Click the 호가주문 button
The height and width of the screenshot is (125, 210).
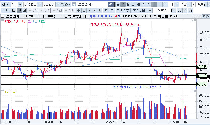point(139,10)
